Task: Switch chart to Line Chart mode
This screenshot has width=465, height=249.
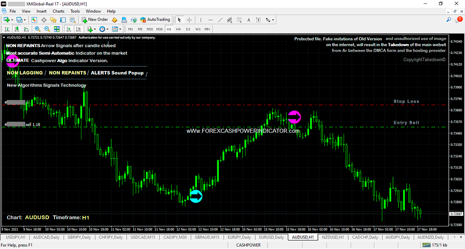Action: (26, 29)
